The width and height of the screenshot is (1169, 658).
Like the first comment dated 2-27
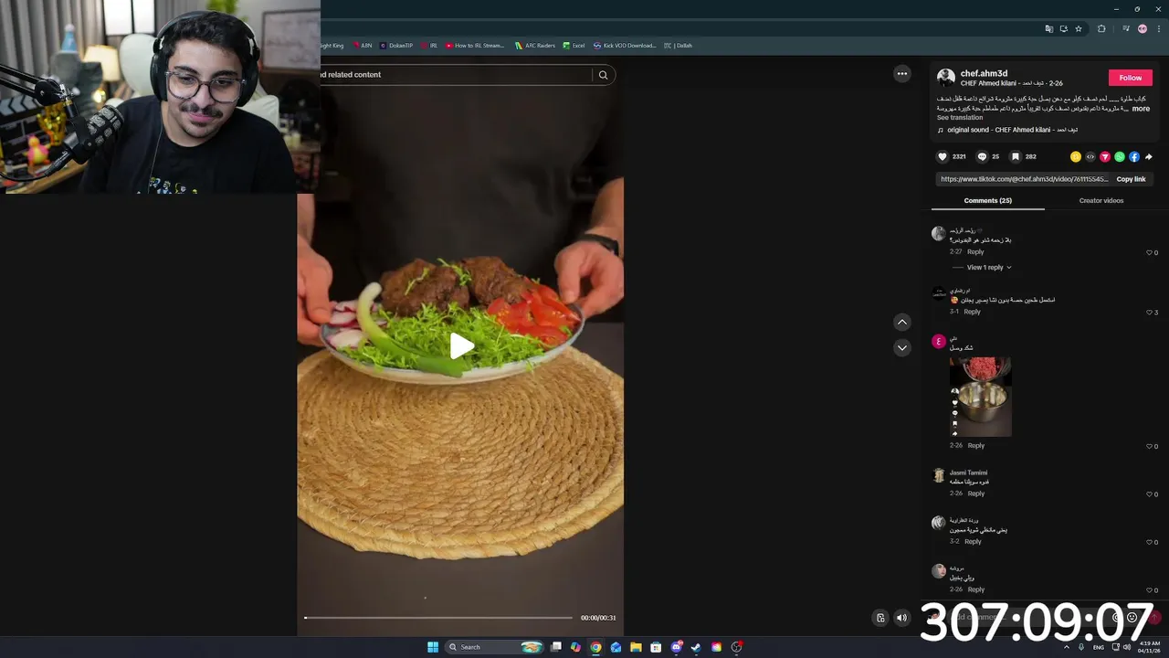coord(1150,253)
